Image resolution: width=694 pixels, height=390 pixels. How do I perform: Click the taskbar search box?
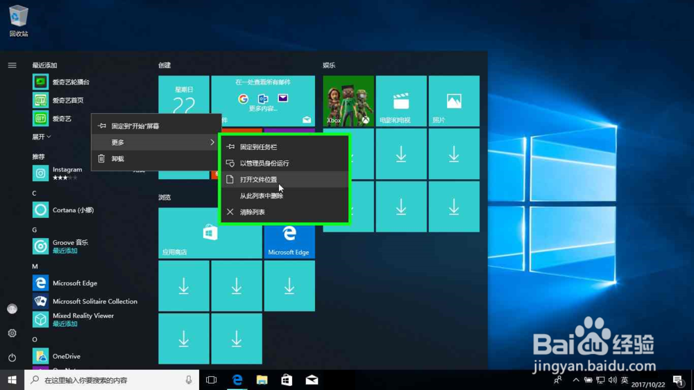[112, 380]
